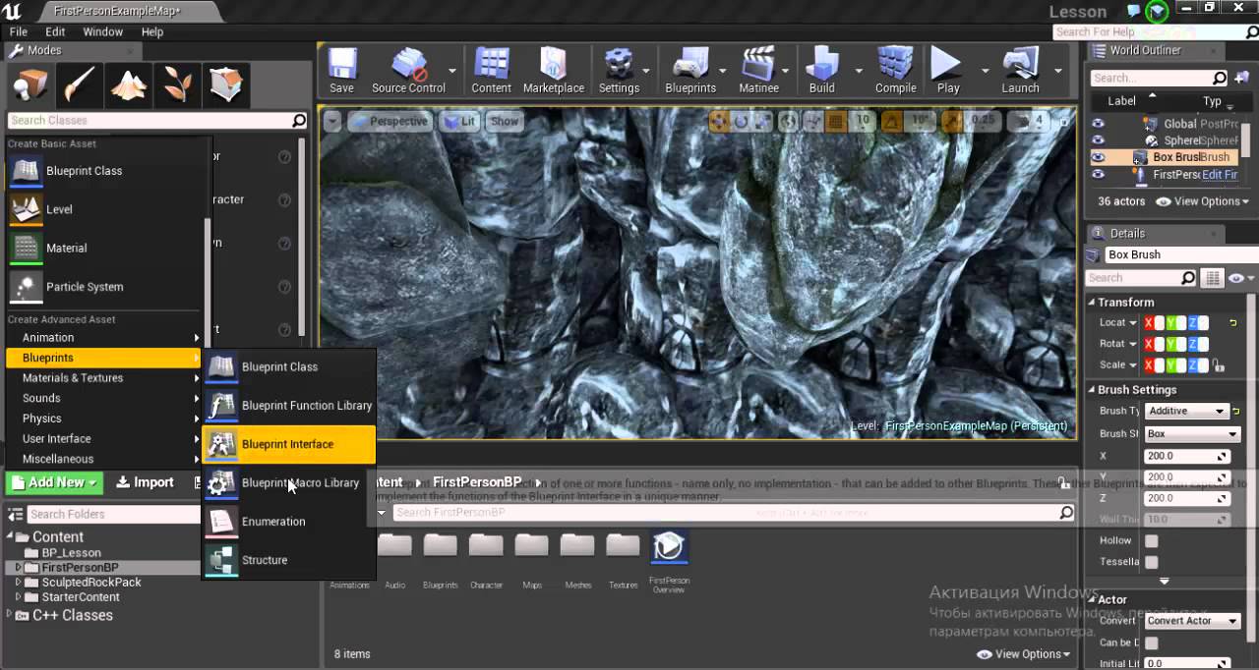
Task: Hide the SphereReflection actor eye icon
Action: point(1098,140)
